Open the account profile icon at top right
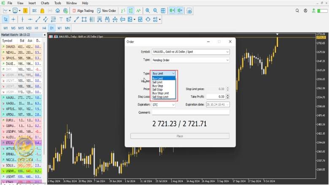Viewport: 329px width, 185px height. coord(305,11)
